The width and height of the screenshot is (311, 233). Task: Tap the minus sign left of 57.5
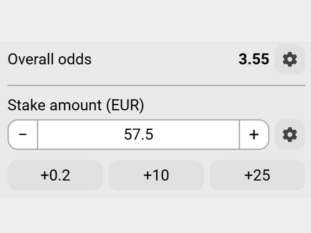23,134
